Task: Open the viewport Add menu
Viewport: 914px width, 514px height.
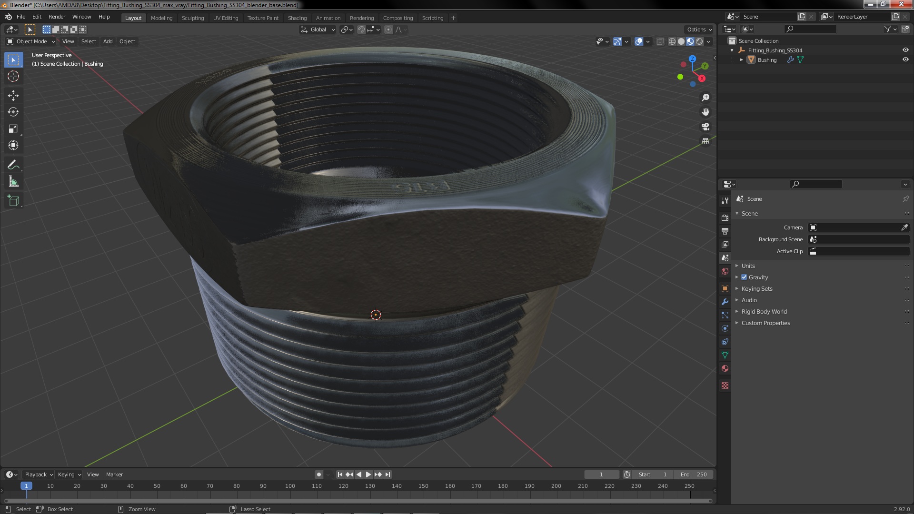Action: [x=108, y=41]
